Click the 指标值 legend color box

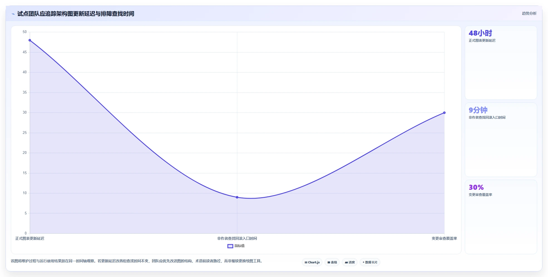(x=230, y=246)
